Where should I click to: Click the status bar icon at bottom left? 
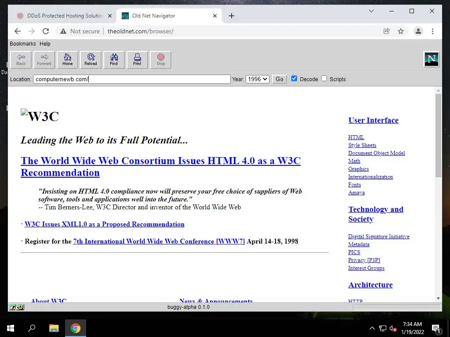[16, 307]
